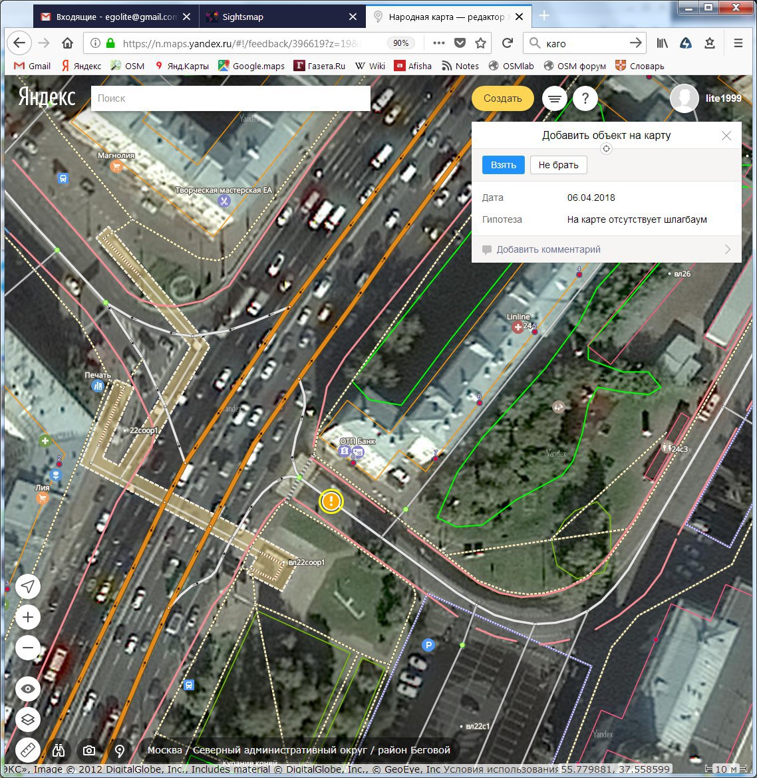The width and height of the screenshot is (757, 778).
Task: Close the Добавить объект на карту panel
Action: [726, 136]
